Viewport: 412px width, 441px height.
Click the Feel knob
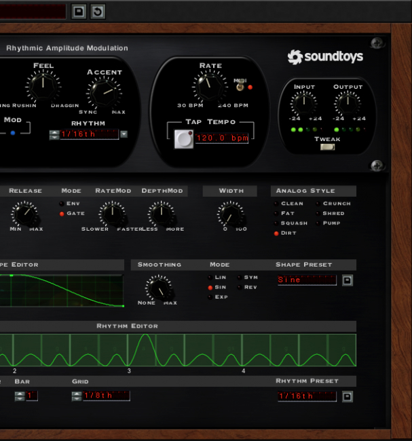(x=43, y=86)
